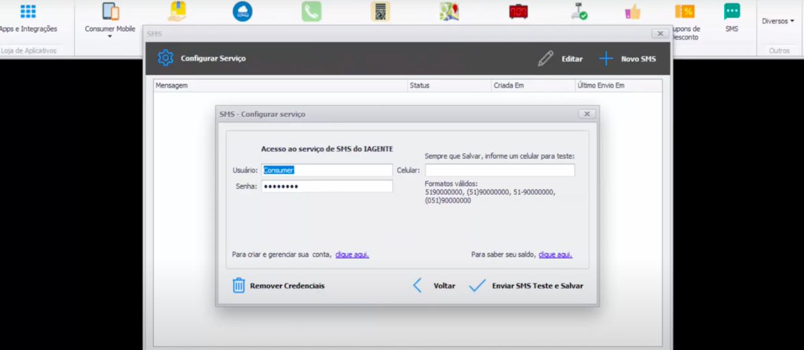
Task: Click the SMS icon in the ribbon
Action: click(x=731, y=16)
